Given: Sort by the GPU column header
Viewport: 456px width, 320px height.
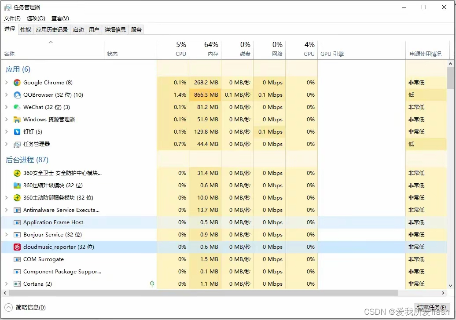Looking at the screenshot, I should [x=302, y=50].
